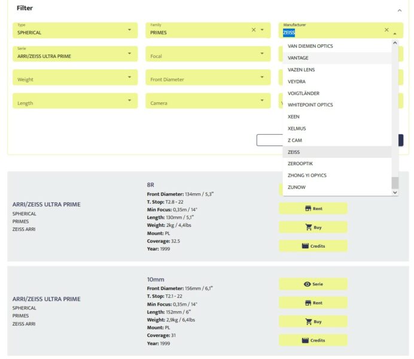Select VOIGTLÄNDER manufacturer option

[337, 93]
